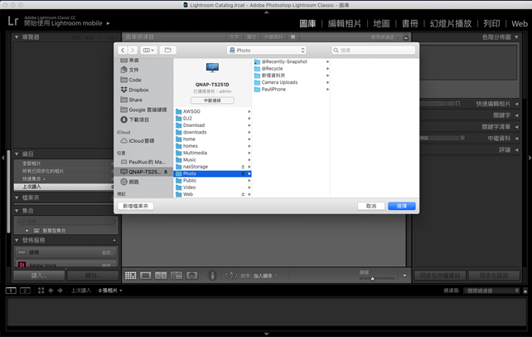
Task: Switch to the 地圖 Map module
Action: coord(382,23)
